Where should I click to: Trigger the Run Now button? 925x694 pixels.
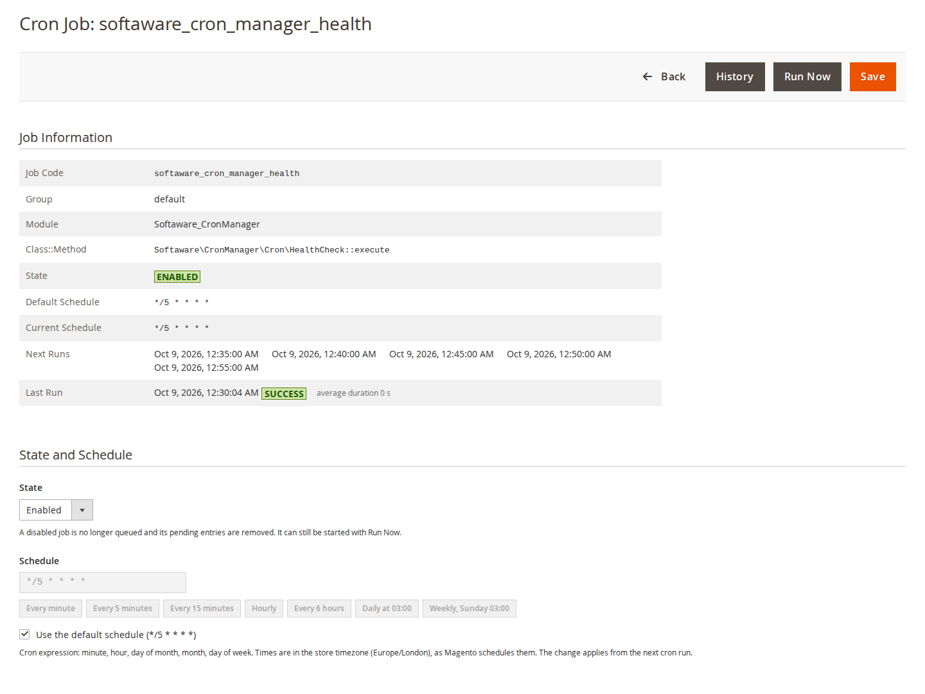click(x=807, y=76)
